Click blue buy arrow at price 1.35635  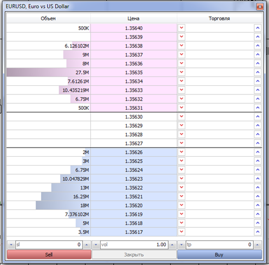tap(258, 72)
